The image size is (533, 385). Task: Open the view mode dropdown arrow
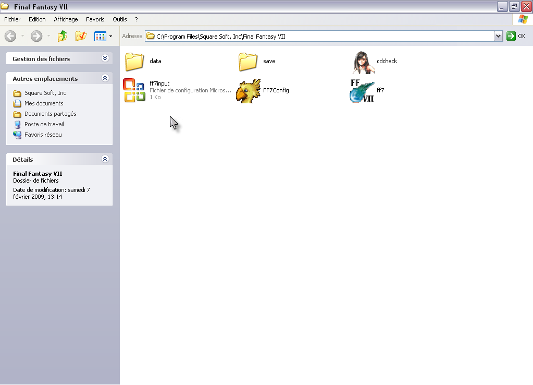[111, 36]
